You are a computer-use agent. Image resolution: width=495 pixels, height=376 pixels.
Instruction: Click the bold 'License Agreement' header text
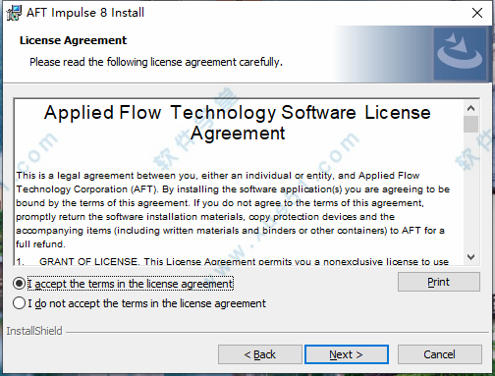point(73,40)
